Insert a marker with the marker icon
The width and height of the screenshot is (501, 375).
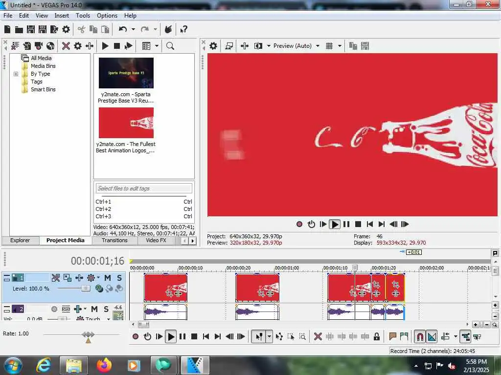pyautogui.click(x=393, y=336)
